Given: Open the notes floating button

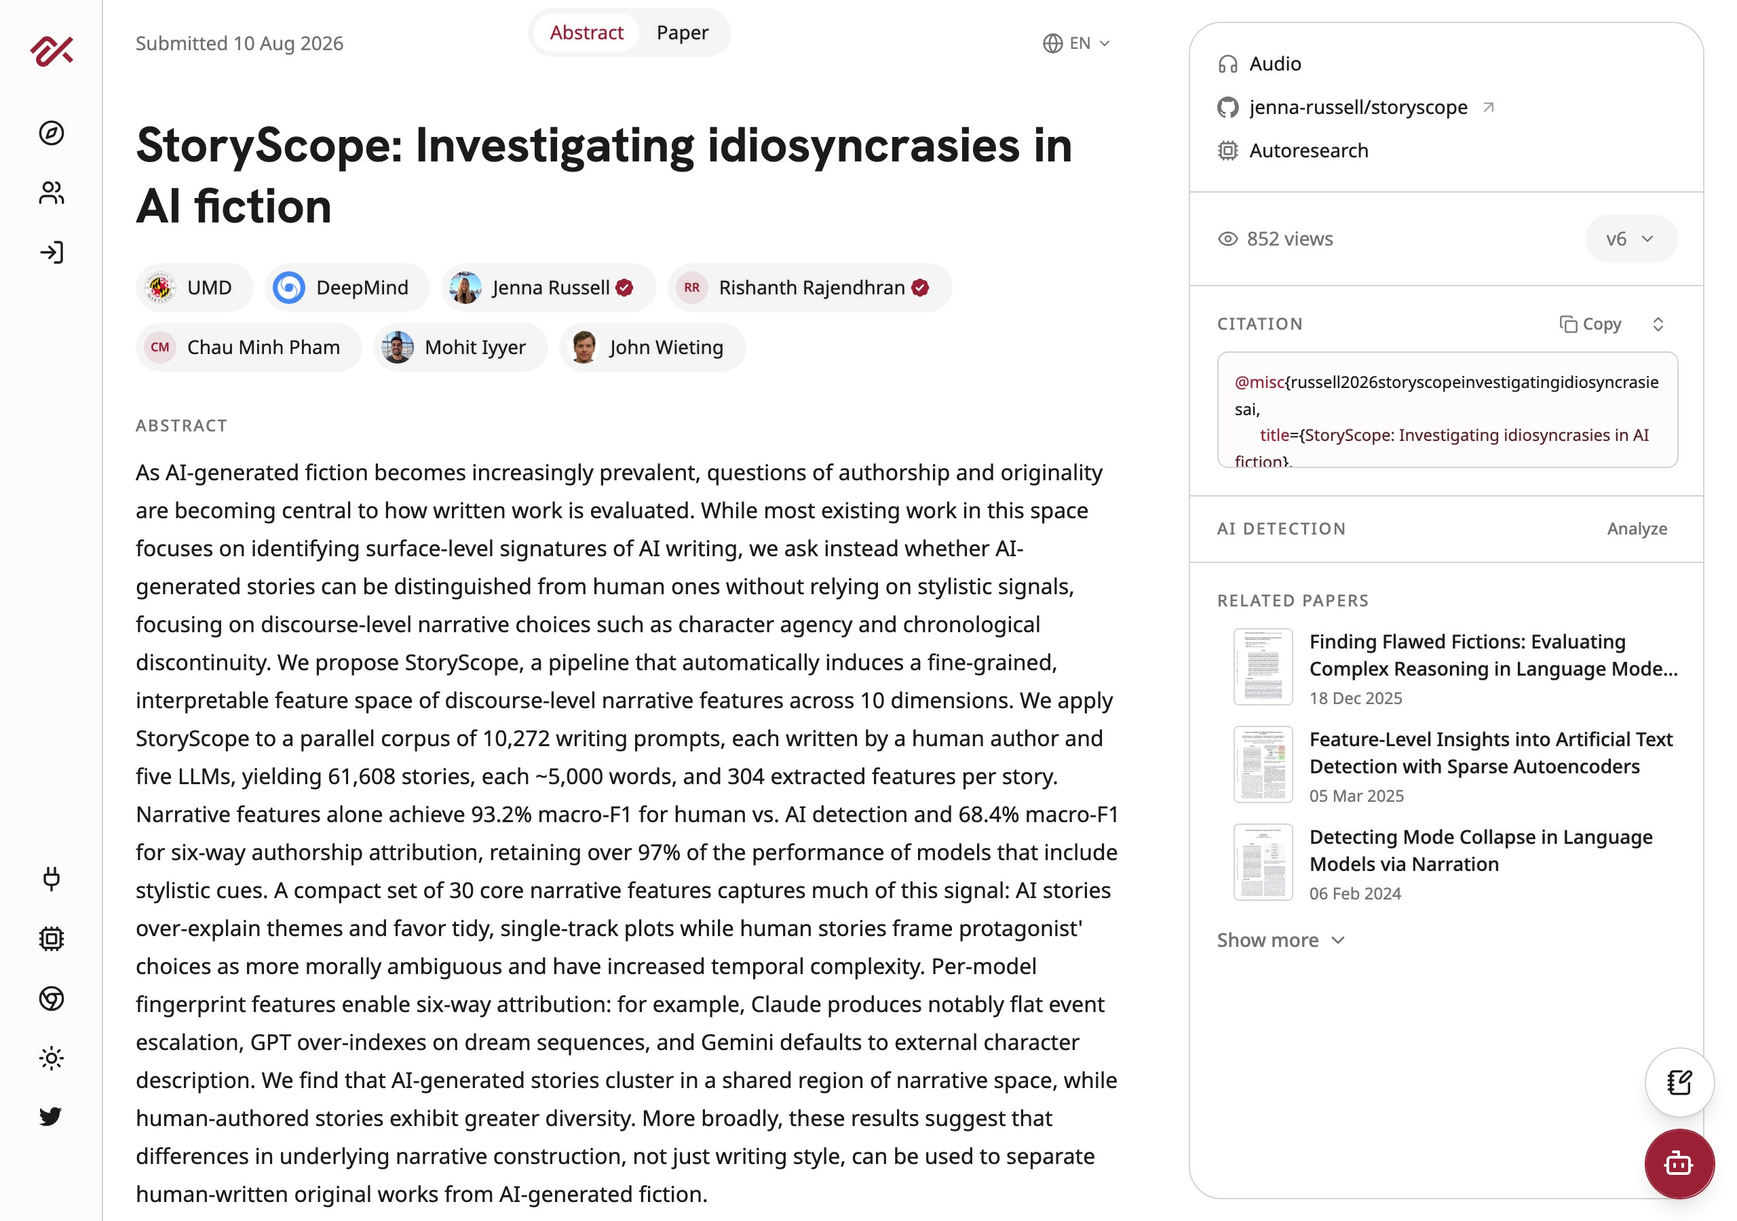Looking at the screenshot, I should [x=1679, y=1083].
